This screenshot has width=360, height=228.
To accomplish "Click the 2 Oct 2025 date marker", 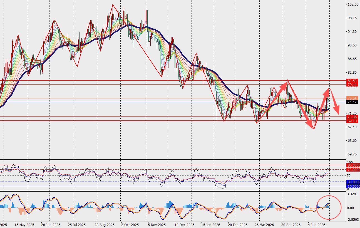I will pyautogui.click(x=130, y=224).
